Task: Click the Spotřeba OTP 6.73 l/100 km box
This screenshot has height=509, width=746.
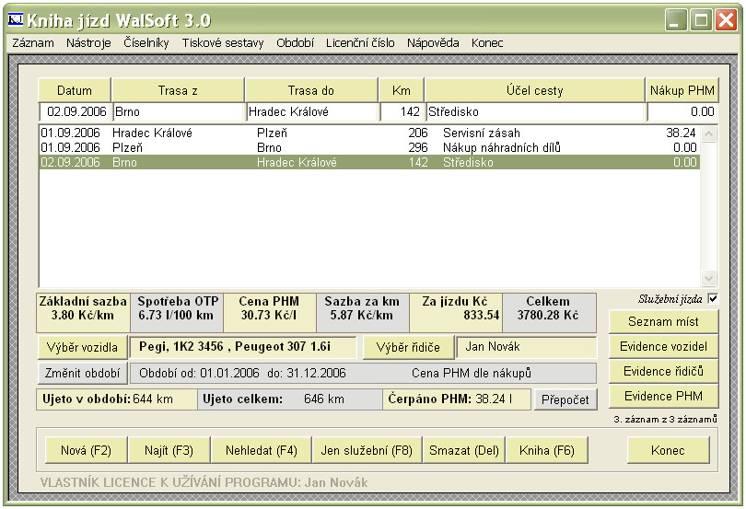Action: (177, 313)
